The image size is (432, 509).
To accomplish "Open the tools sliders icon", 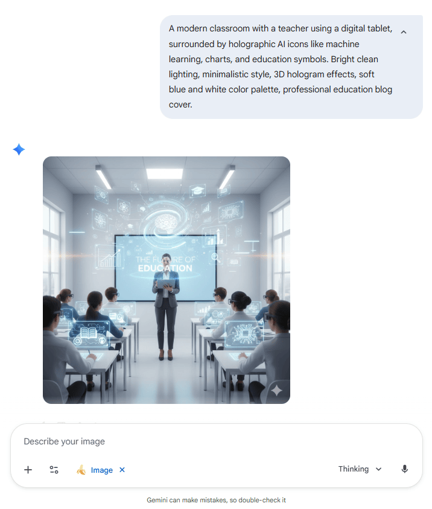I will [54, 470].
